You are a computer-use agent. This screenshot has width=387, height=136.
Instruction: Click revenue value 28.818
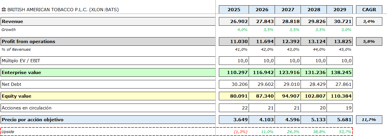288,22
